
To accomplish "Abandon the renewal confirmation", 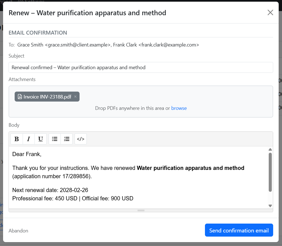I will (18, 231).
